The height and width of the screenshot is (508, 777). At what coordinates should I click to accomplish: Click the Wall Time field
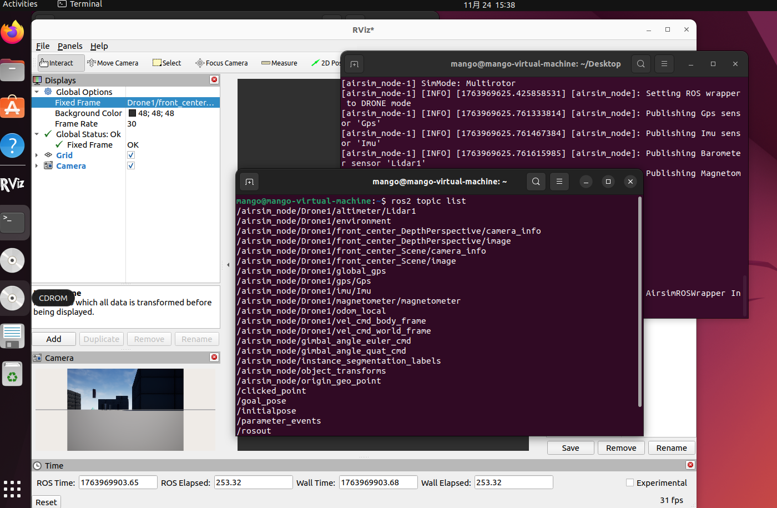(378, 482)
